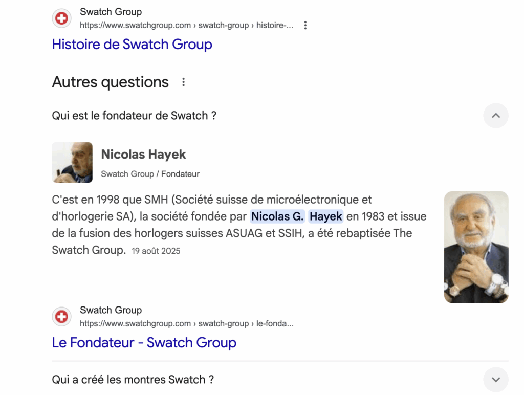The width and height of the screenshot is (524, 395).
Task: Click the swatchgroup.com histoire URL text
Action: point(186,26)
